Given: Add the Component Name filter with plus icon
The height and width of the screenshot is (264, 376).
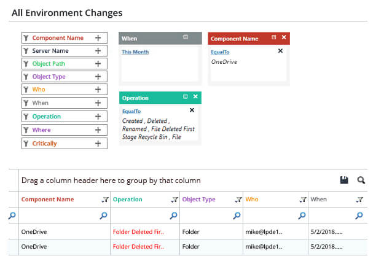Looking at the screenshot, I should 98,38.
